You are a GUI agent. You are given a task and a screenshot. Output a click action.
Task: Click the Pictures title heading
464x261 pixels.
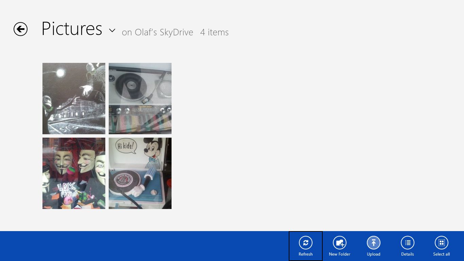click(x=72, y=29)
